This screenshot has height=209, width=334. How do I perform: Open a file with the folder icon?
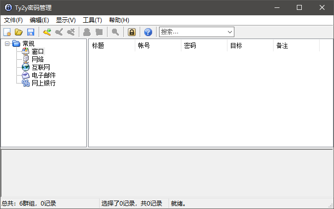[19, 32]
